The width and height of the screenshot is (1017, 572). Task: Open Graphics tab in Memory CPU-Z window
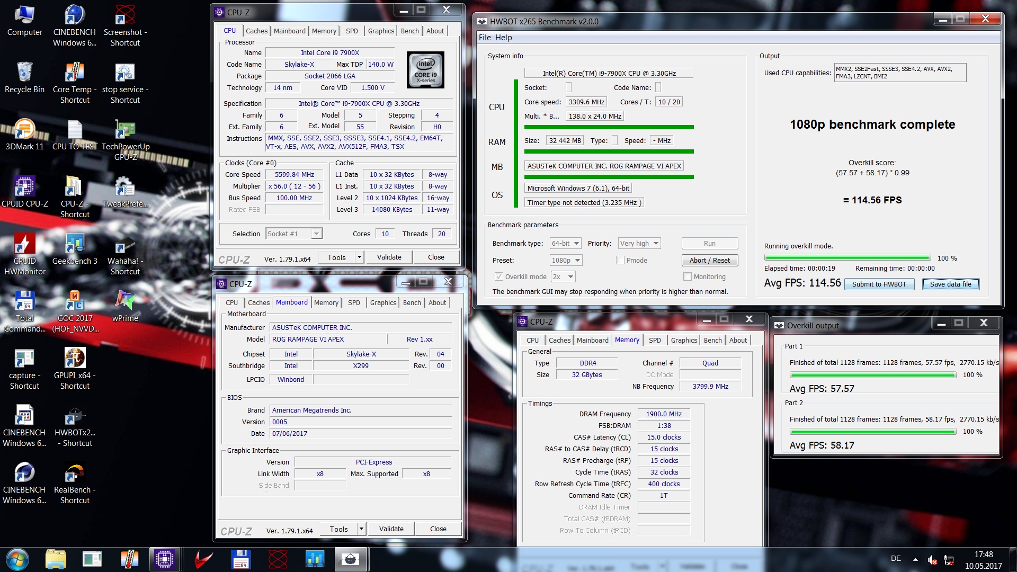pos(684,340)
